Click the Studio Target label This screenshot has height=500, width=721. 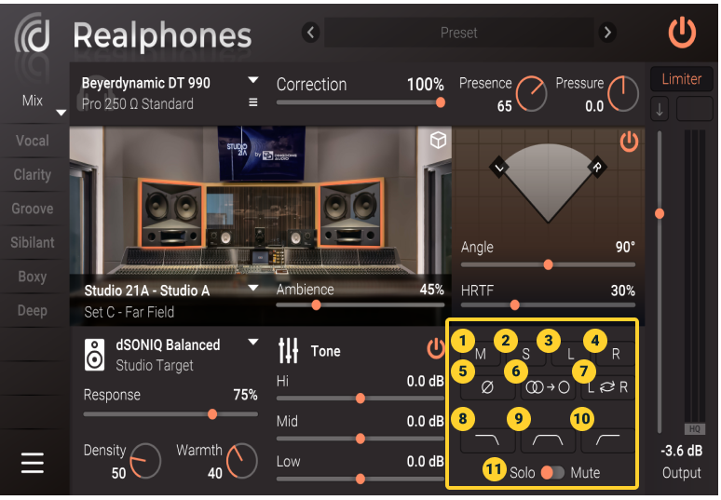[155, 366]
